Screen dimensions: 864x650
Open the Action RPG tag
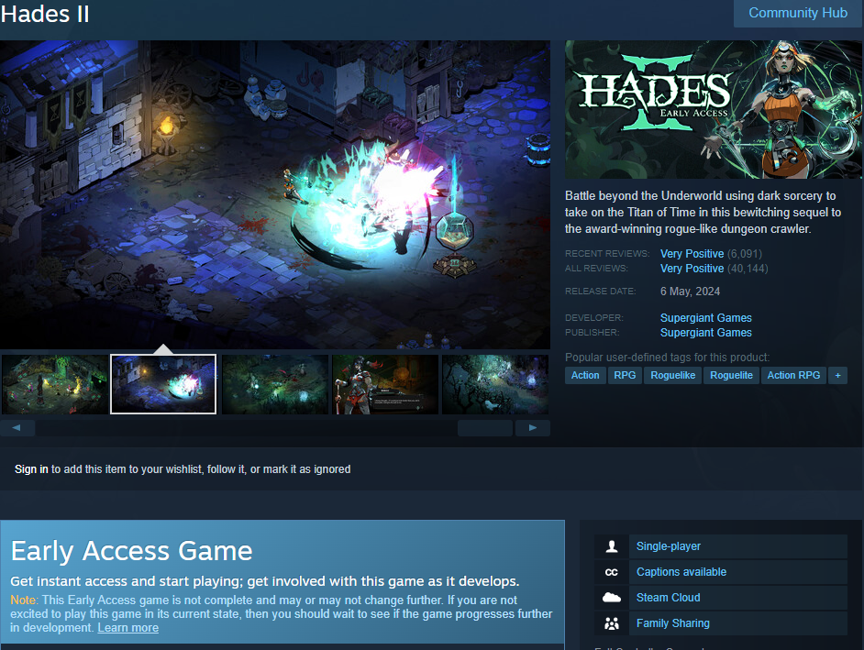[793, 375]
